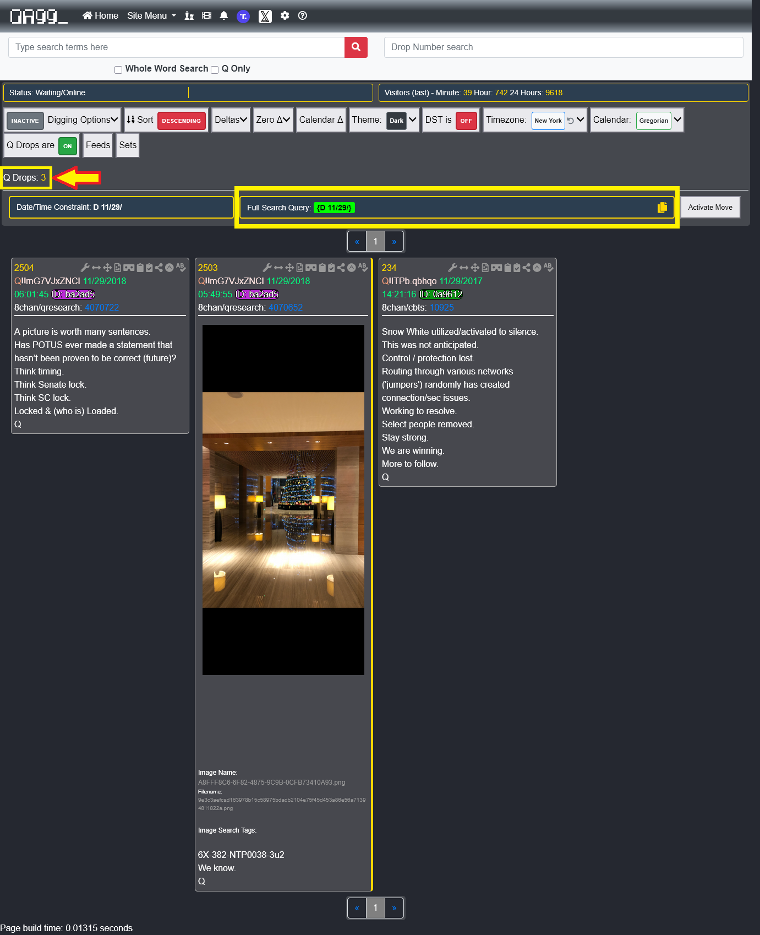The image size is (760, 935).
Task: Click the red search magnifier button
Action: [x=356, y=47]
